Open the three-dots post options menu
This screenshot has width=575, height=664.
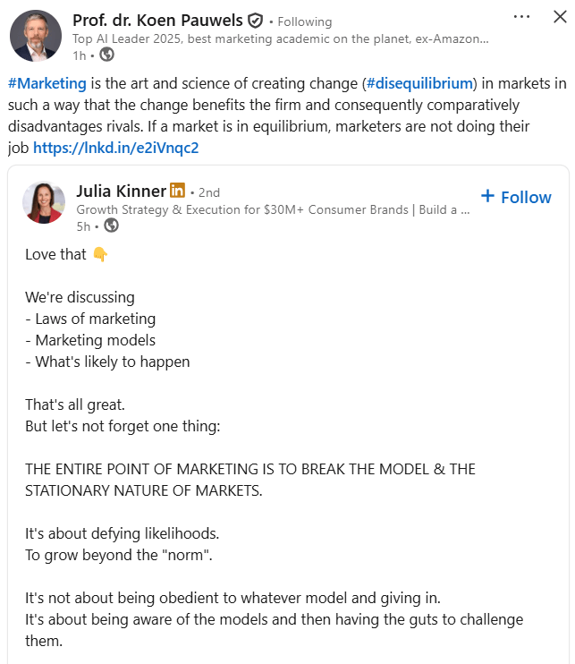pos(522,17)
